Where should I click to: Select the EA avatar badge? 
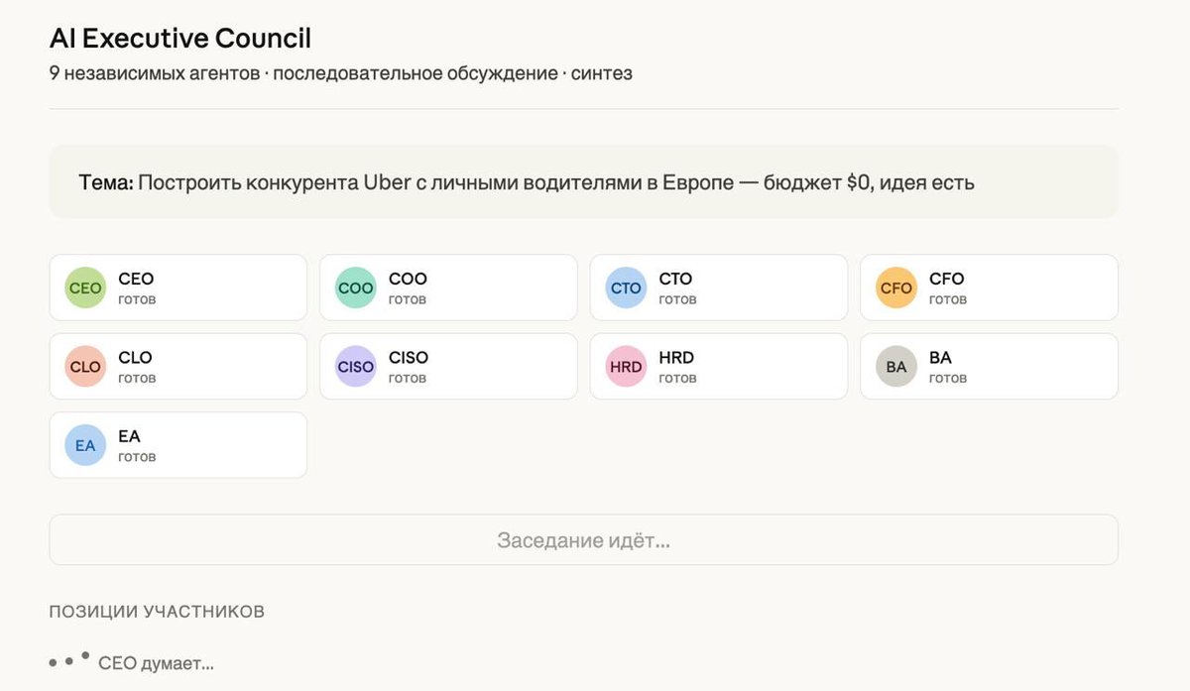84,444
